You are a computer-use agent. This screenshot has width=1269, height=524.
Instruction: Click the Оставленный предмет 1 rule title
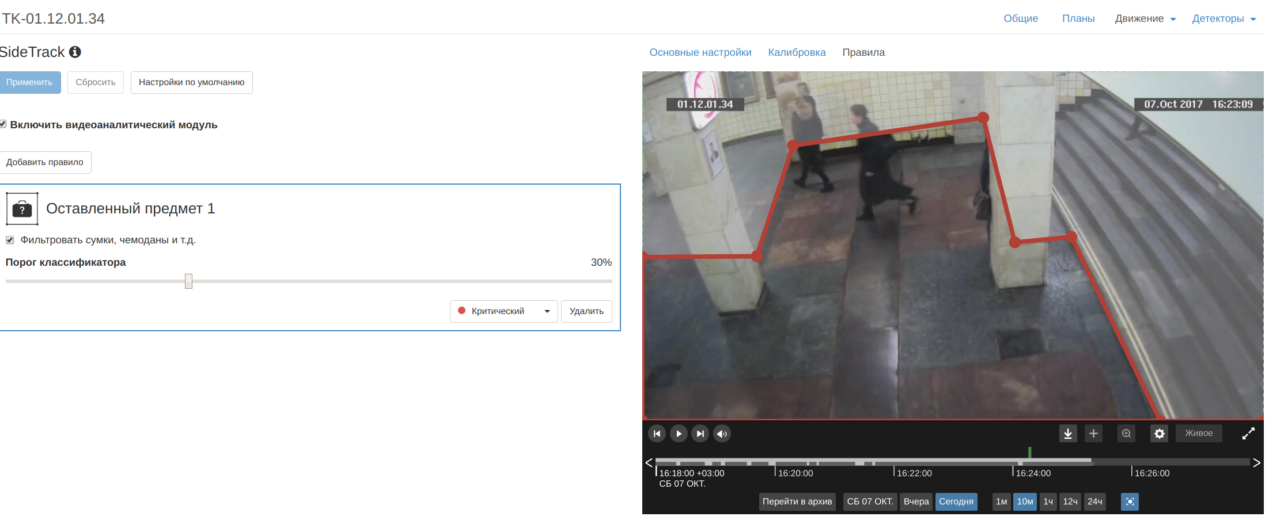click(131, 208)
